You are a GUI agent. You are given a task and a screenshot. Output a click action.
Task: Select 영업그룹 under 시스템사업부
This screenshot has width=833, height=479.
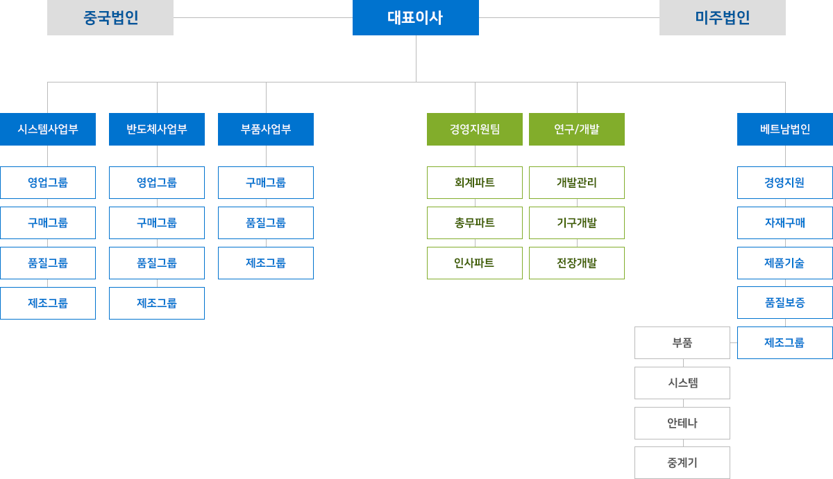coord(48,182)
